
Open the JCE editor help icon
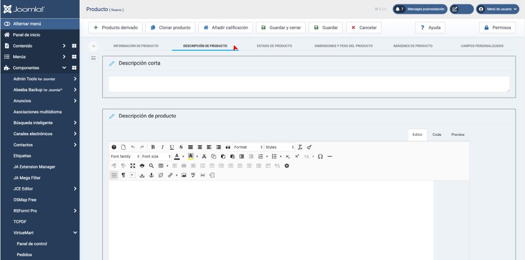(x=114, y=147)
